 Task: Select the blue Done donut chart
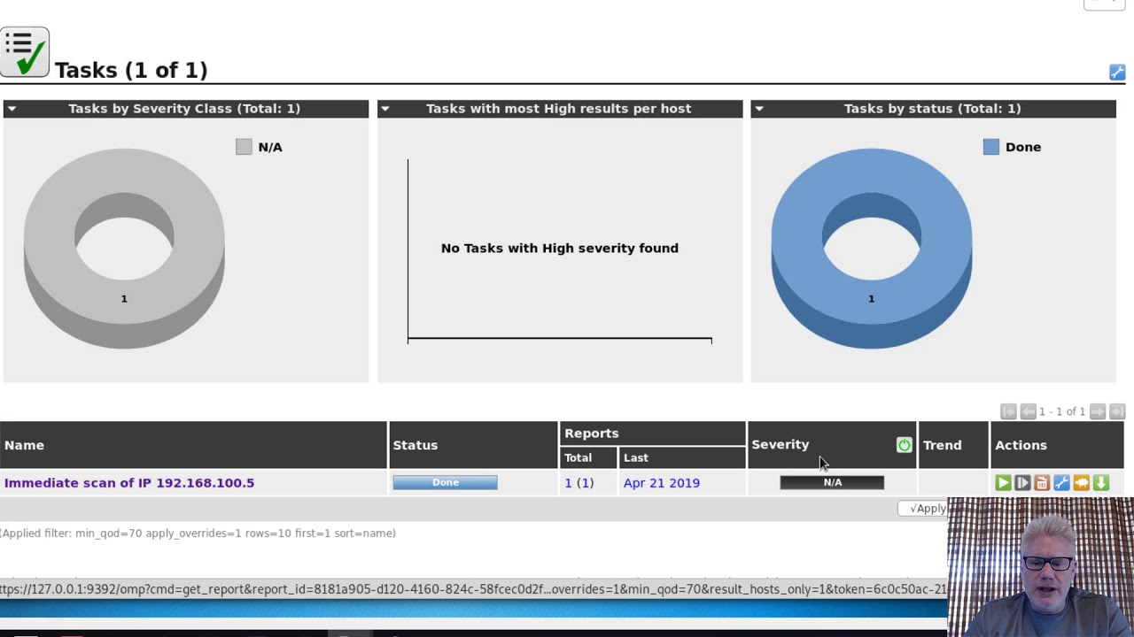click(871, 249)
